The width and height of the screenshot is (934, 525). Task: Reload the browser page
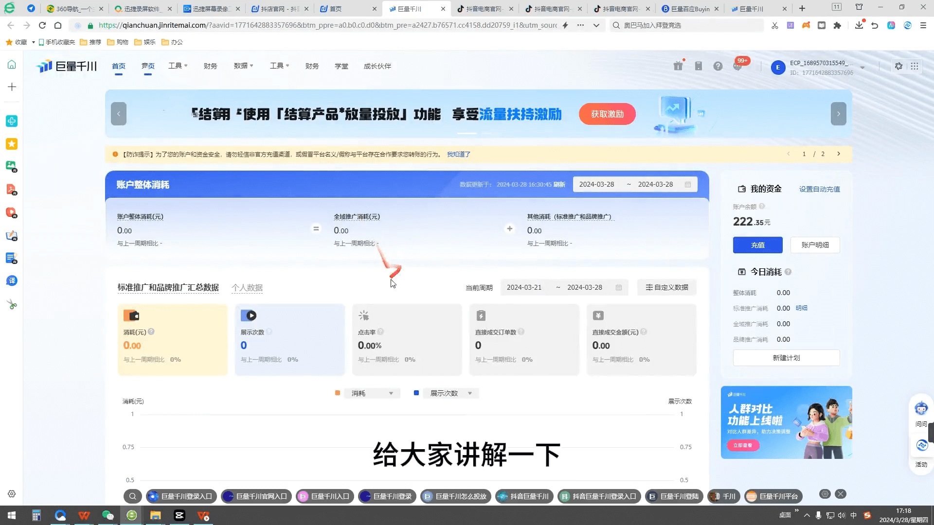coord(42,25)
